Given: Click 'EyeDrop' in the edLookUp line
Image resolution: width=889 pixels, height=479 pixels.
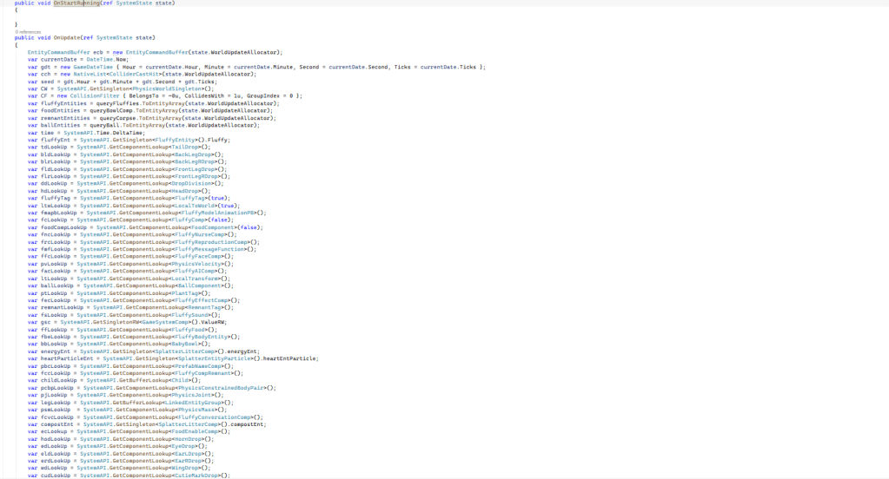Looking at the screenshot, I should click(x=183, y=446).
